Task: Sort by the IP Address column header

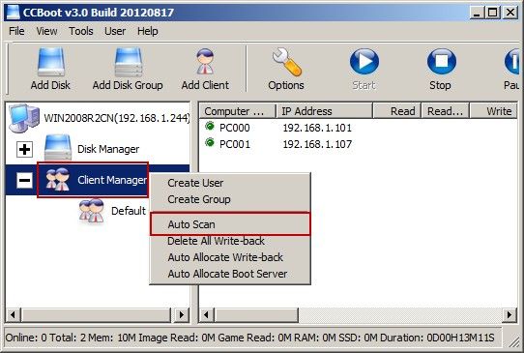Action: [x=324, y=111]
